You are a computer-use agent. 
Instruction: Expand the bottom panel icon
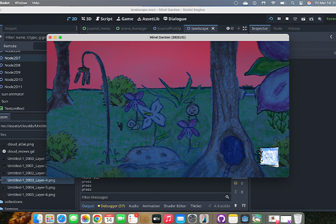coord(244,206)
